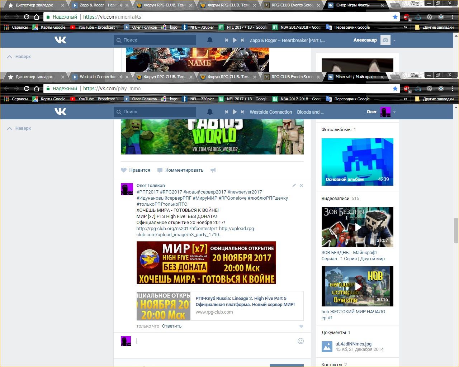Skip to next track in umorifakts window
Viewport: 459px width, 367px height.
coord(243,40)
